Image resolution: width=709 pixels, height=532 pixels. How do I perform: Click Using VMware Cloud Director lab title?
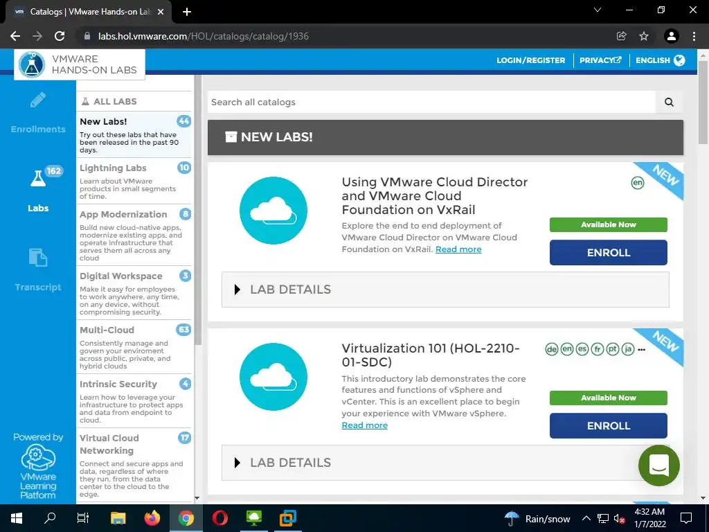coord(435,196)
